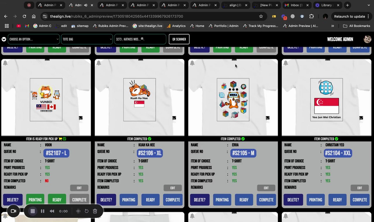Delete Christian Yeo's #S2104 order
374x222 pixels.
[x=293, y=200]
